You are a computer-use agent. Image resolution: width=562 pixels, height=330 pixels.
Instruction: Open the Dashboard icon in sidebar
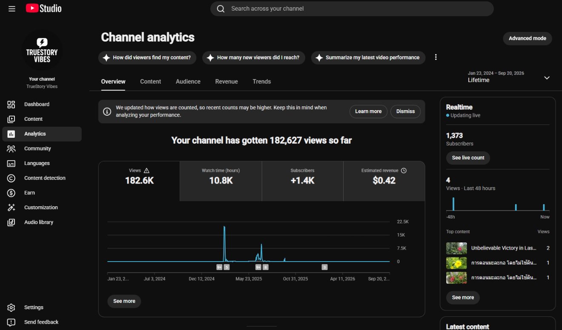11,104
